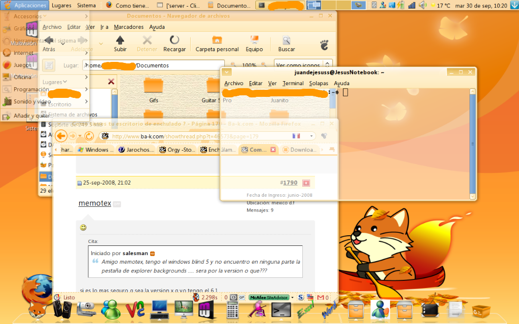
Task: Click the Documento taskbar button in top panel
Action: (229, 5)
